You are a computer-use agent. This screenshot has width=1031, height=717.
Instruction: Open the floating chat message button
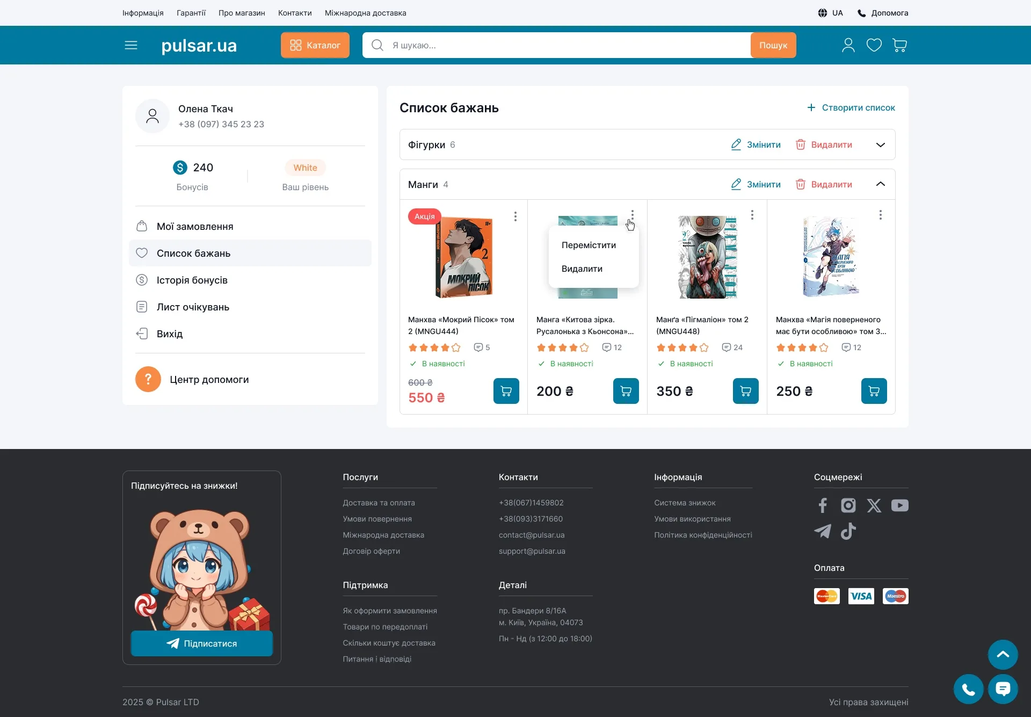(x=1003, y=689)
